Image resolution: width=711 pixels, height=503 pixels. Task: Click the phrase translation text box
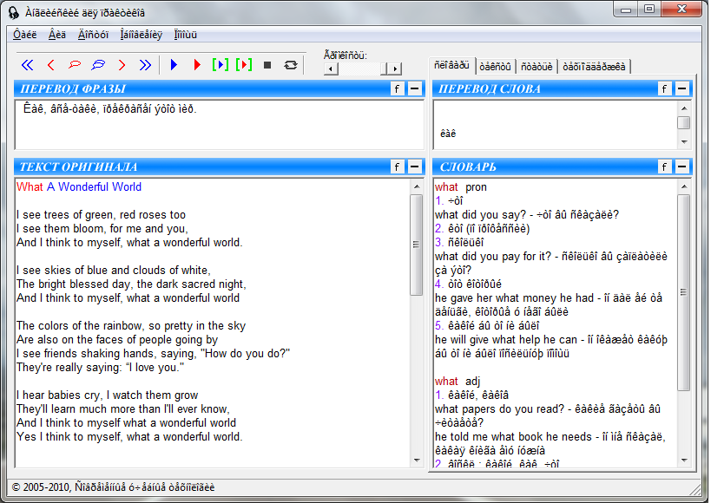(220, 125)
